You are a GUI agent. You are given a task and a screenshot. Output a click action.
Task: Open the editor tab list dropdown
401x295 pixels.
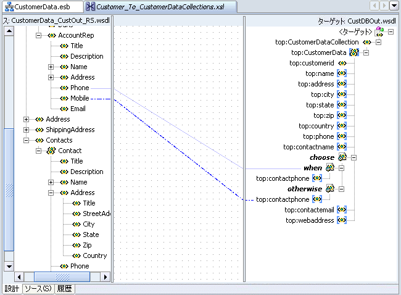pos(394,6)
